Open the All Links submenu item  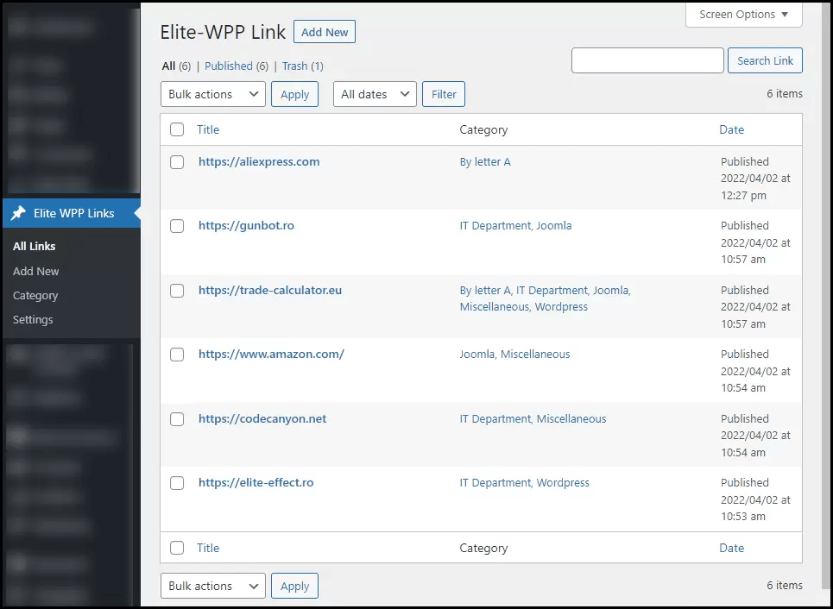tap(34, 247)
